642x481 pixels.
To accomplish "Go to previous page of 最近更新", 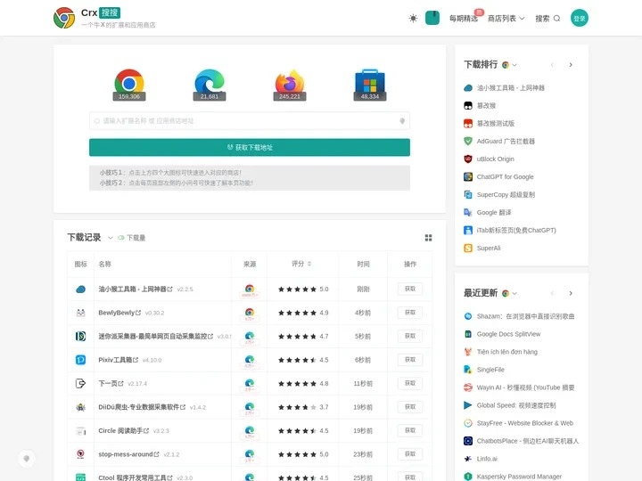I will tap(552, 293).
